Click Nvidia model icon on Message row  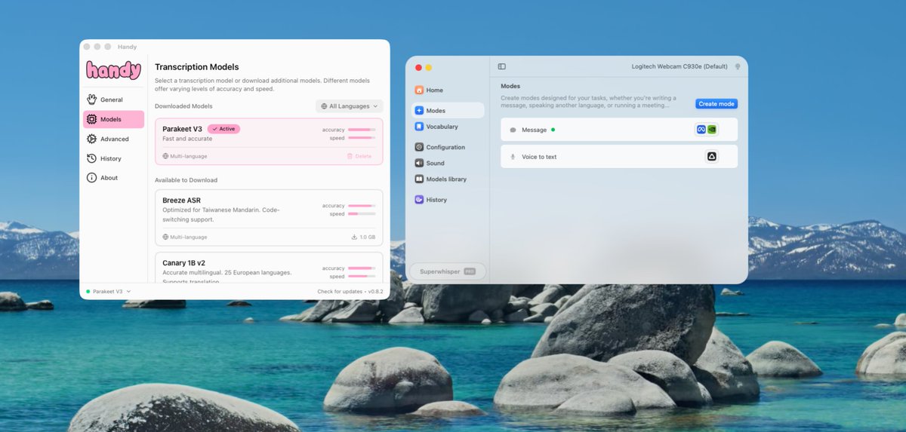click(712, 130)
